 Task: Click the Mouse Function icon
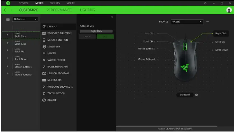pyautogui.click(x=44, y=40)
